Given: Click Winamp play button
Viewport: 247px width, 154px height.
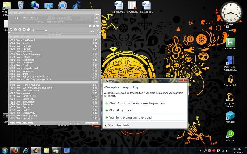Looking at the screenshot, I should (x=15, y=30).
